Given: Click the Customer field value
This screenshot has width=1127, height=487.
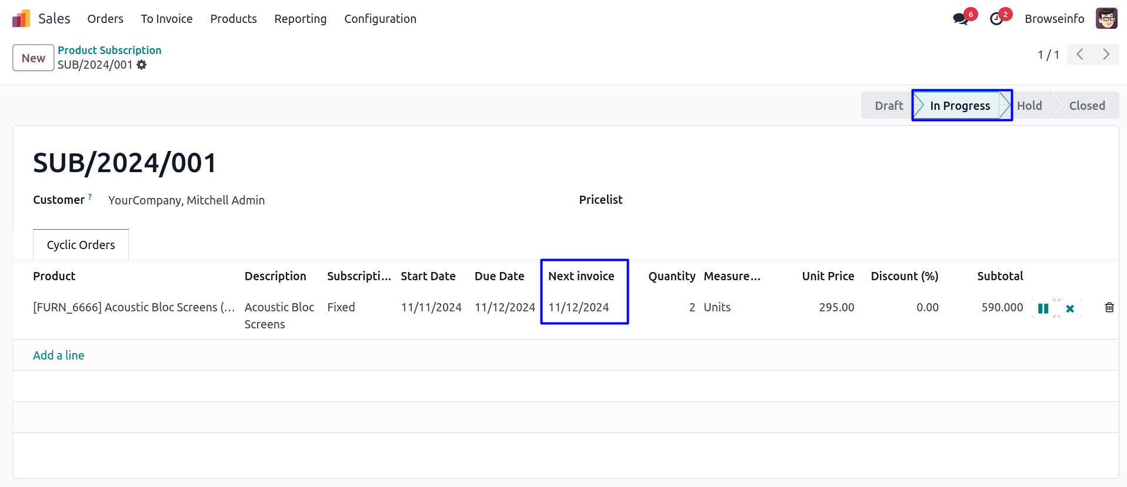Looking at the screenshot, I should point(186,200).
